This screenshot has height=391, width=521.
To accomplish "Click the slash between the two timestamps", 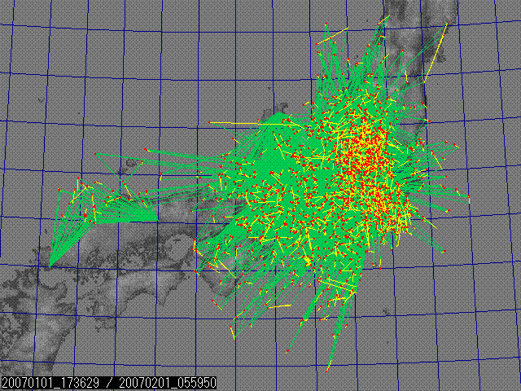I will (108, 382).
